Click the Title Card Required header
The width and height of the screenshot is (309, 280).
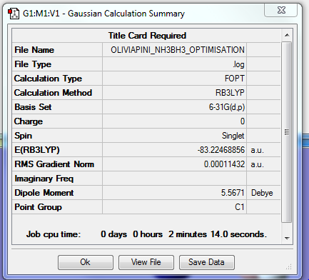pos(146,36)
